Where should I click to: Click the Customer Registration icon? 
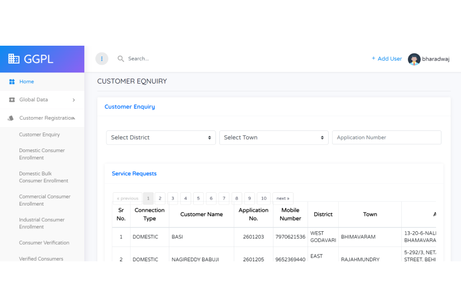11,118
